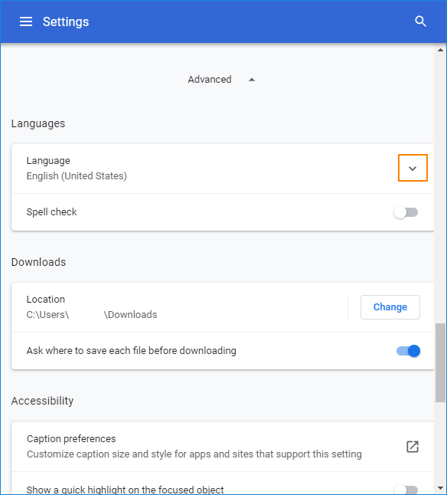Viewport: 447px width, 495px height.
Task: Click the vertical scrollbar thumb
Action: pos(440,362)
